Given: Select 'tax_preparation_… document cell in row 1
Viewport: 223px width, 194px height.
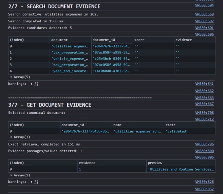Looking at the screenshot, I should click(71, 52).
